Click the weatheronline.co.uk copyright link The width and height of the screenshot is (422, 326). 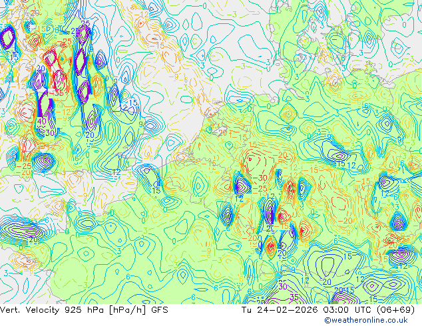click(366, 320)
